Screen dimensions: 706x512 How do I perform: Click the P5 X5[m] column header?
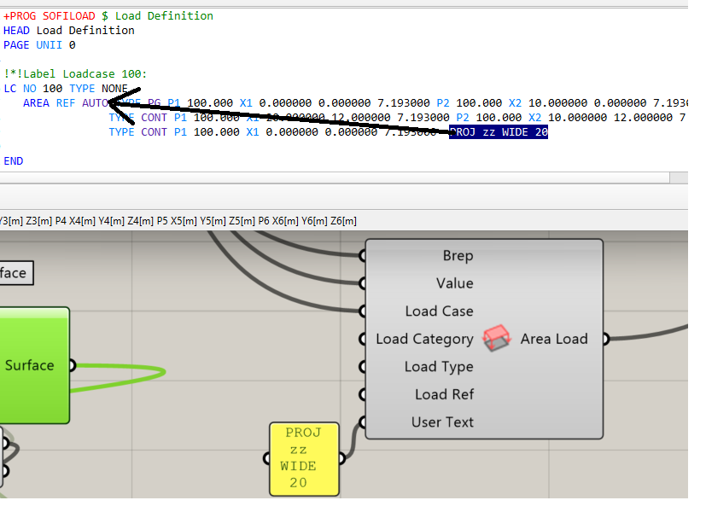pyautogui.click(x=175, y=221)
